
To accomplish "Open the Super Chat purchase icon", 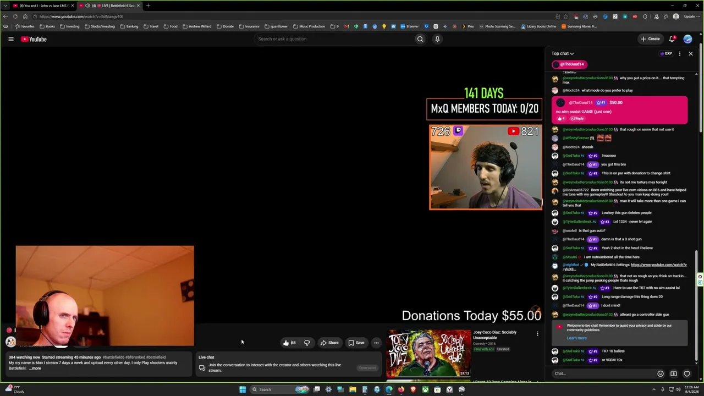I will pyautogui.click(x=674, y=373).
